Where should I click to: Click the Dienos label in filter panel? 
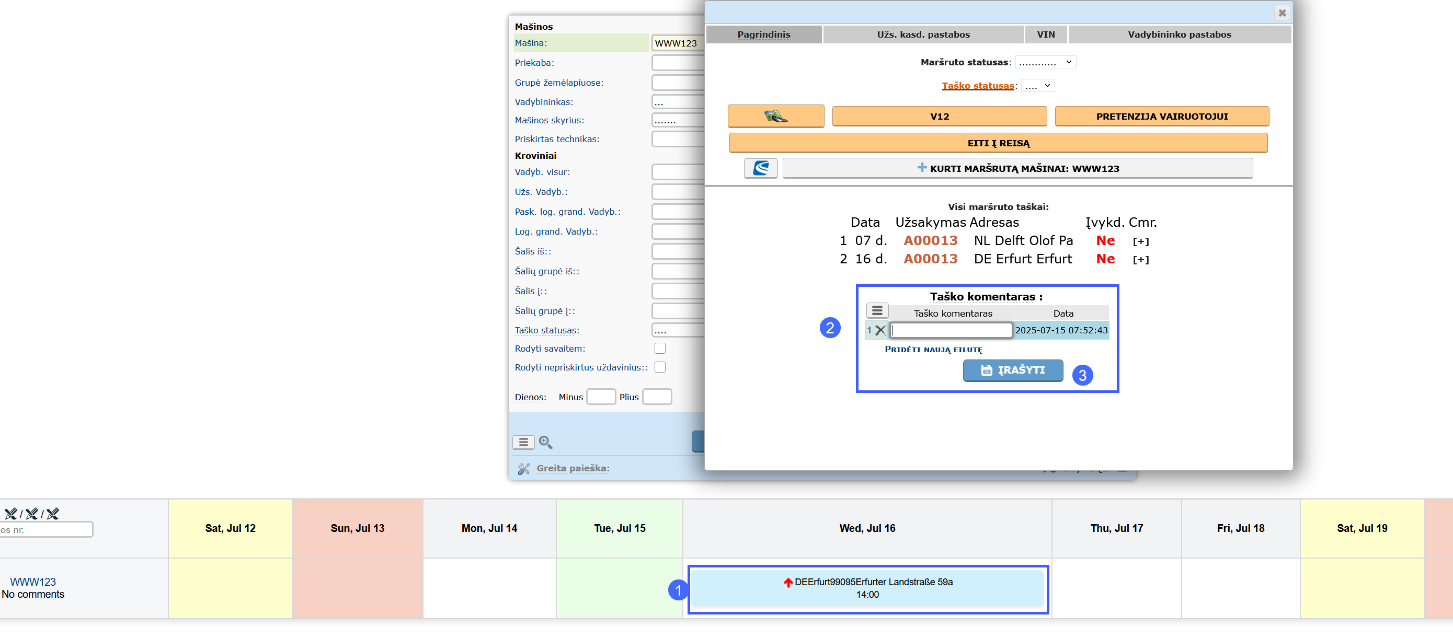(x=530, y=397)
